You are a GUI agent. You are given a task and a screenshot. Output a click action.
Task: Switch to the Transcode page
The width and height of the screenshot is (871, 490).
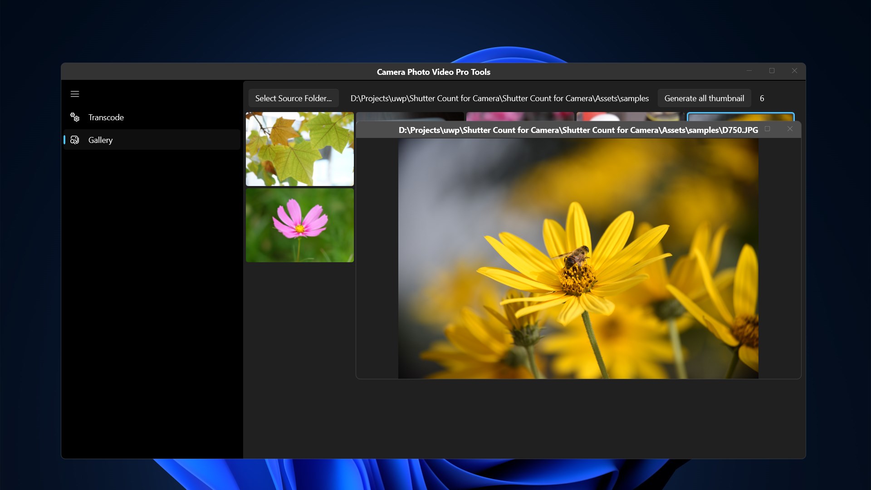pos(106,118)
